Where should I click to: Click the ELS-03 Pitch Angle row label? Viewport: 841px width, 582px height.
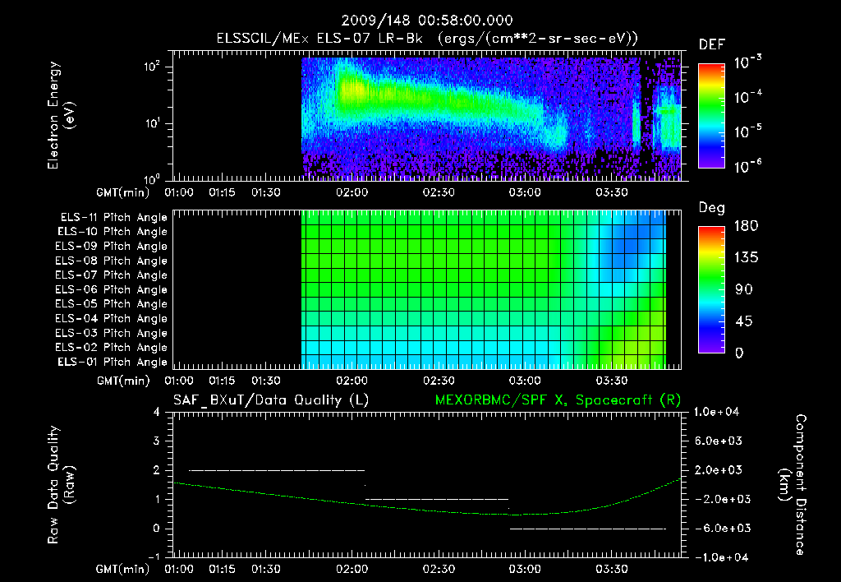tap(112, 334)
